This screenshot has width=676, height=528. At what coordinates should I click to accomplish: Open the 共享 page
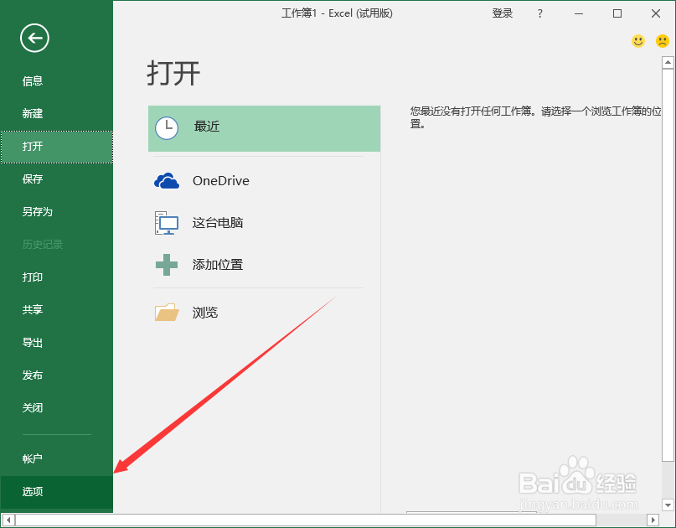pyautogui.click(x=33, y=309)
